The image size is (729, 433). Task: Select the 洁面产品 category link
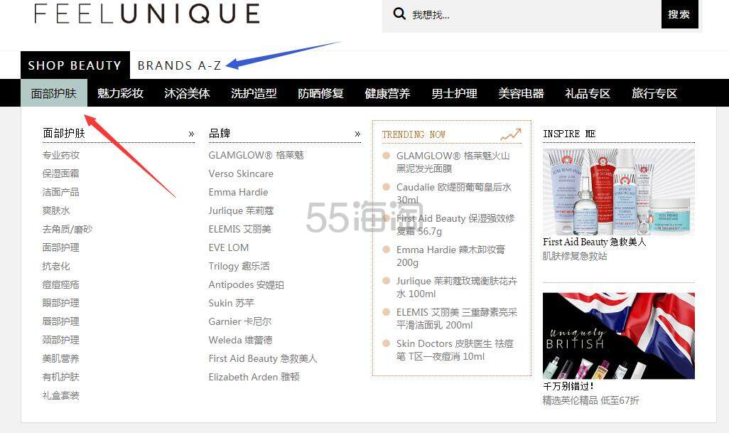pos(61,192)
